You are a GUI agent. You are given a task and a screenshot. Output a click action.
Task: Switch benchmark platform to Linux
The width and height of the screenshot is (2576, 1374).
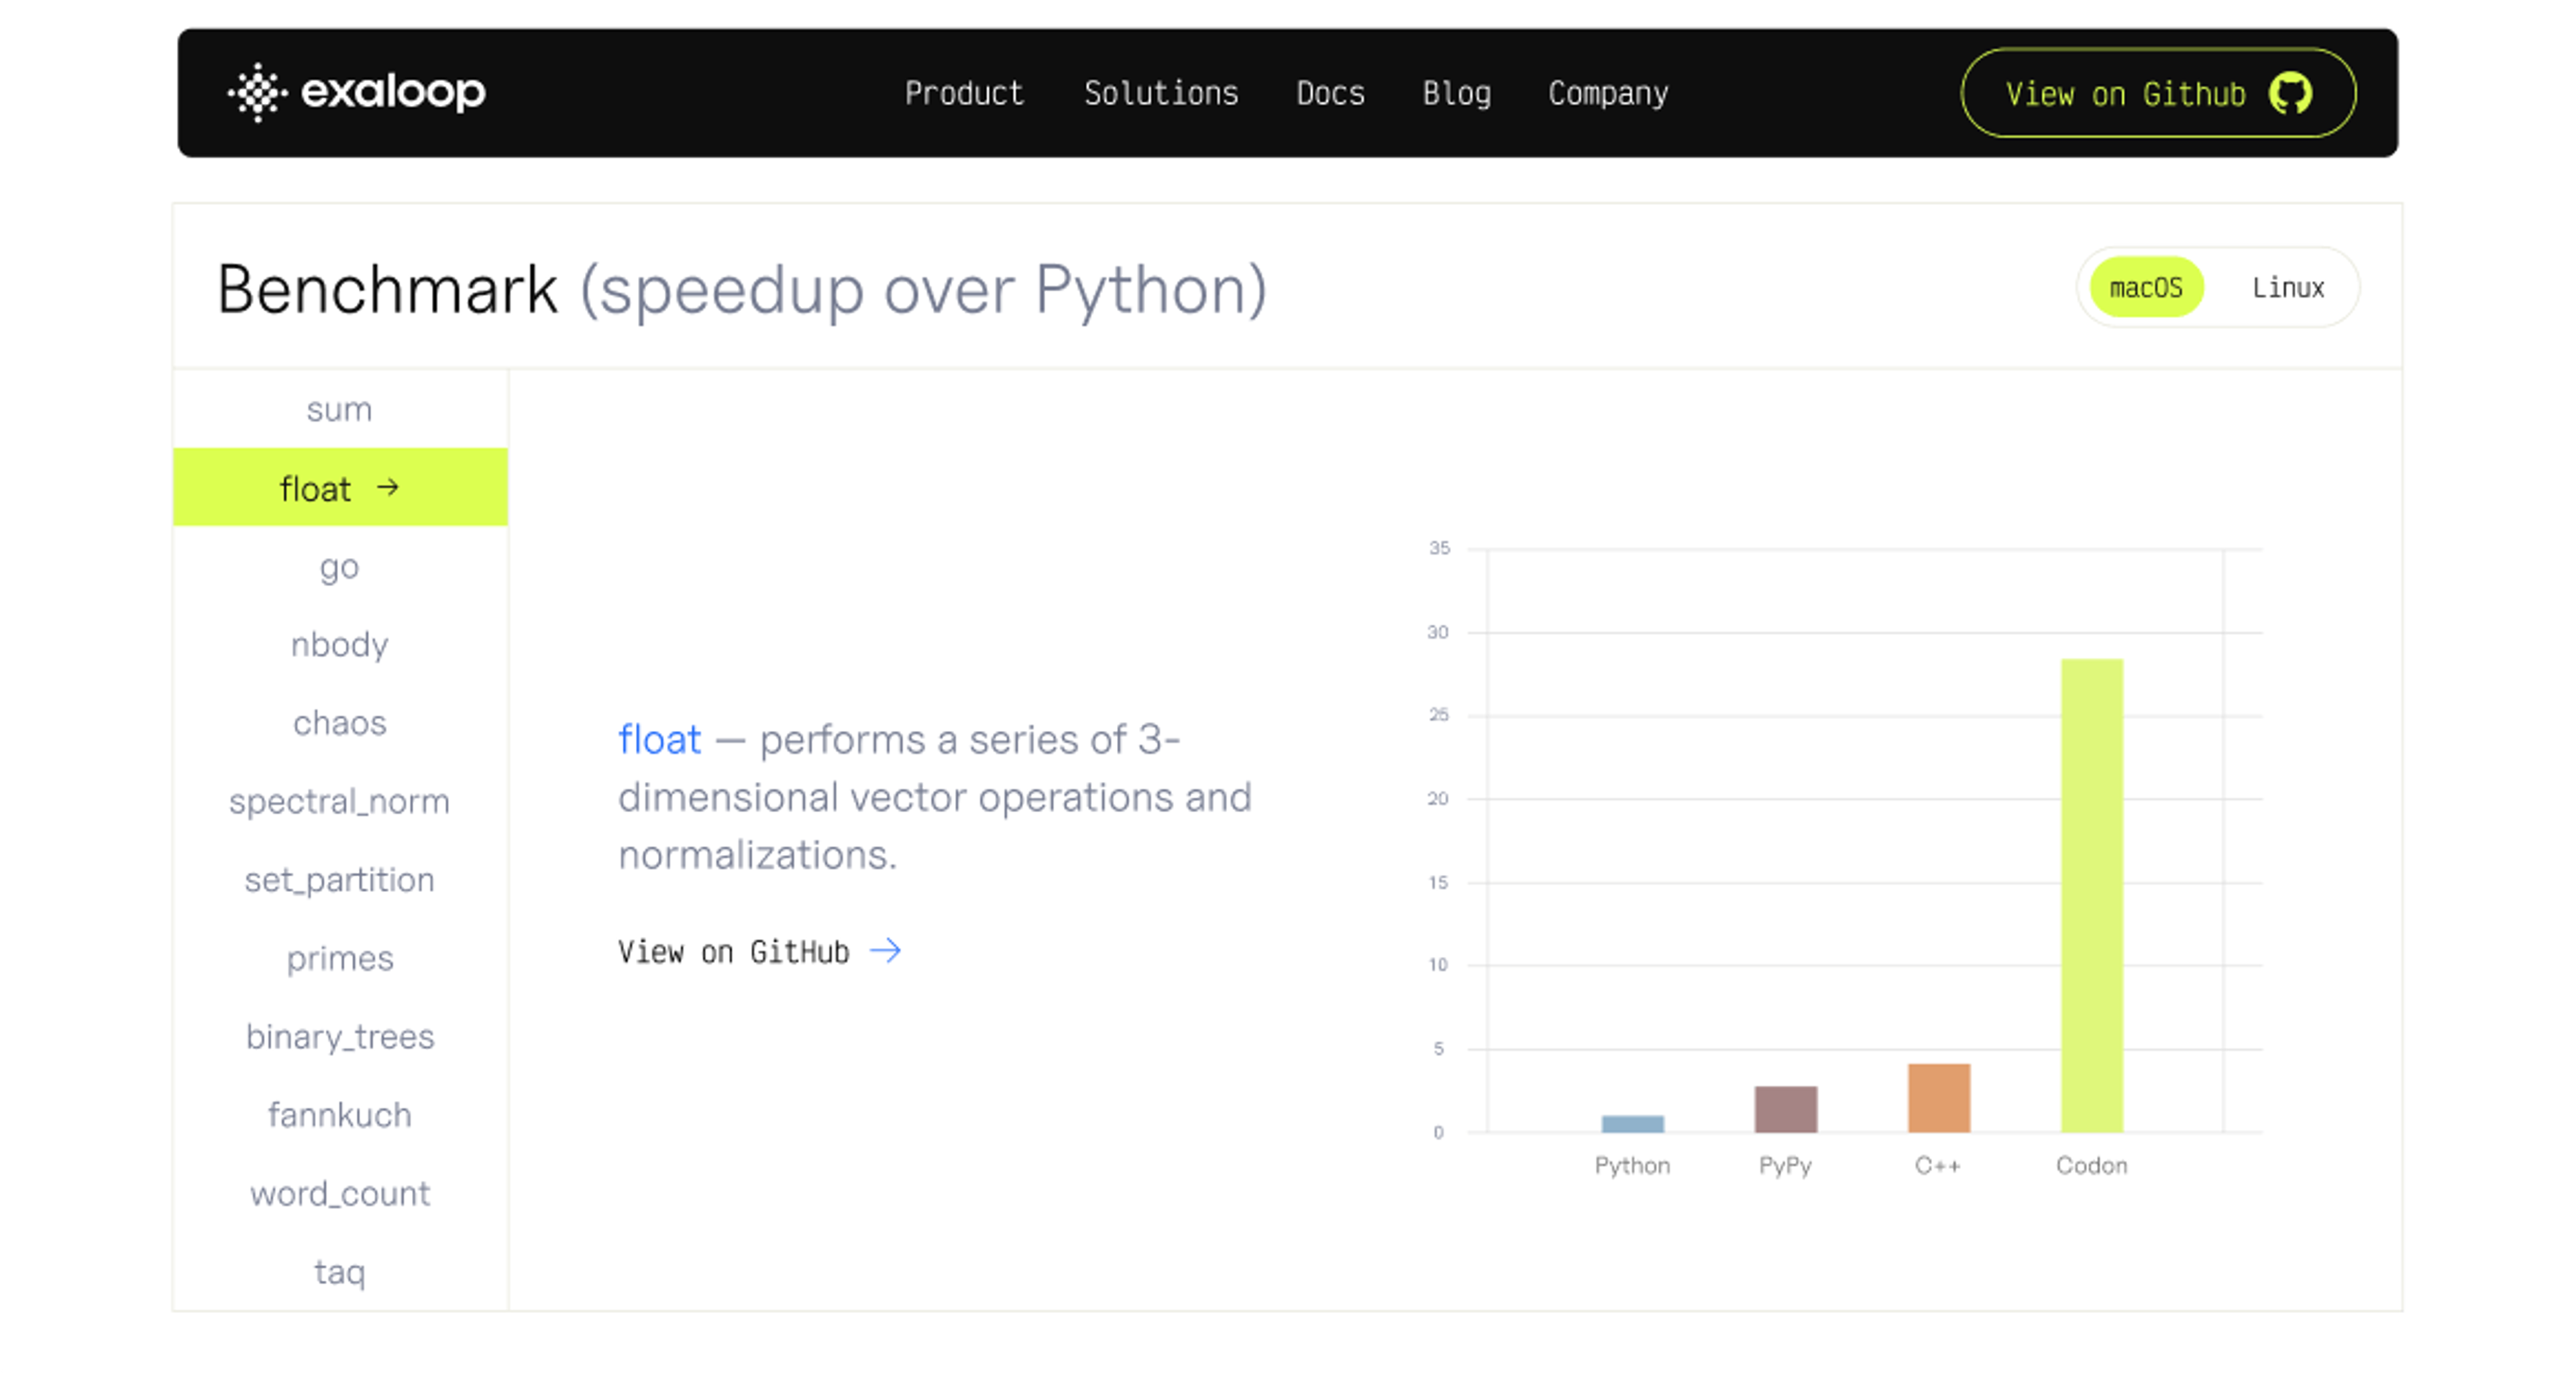coord(2288,288)
